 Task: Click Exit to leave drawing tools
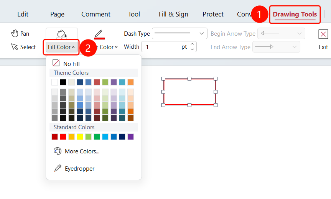tap(323, 47)
